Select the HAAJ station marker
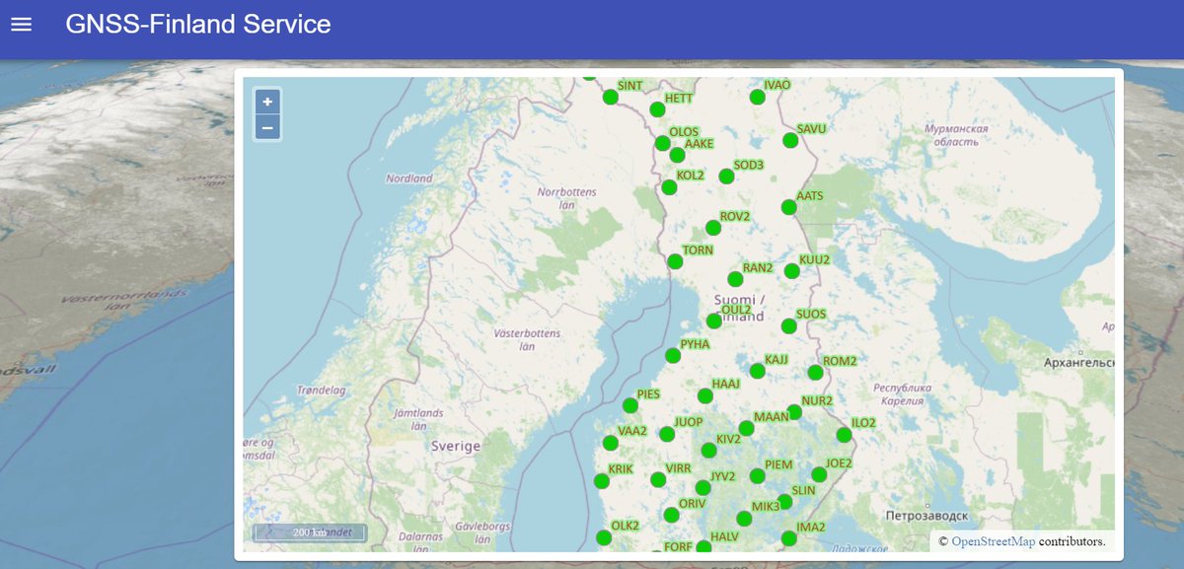 point(704,395)
